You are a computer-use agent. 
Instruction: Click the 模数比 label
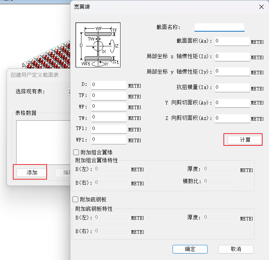click(x=192, y=181)
